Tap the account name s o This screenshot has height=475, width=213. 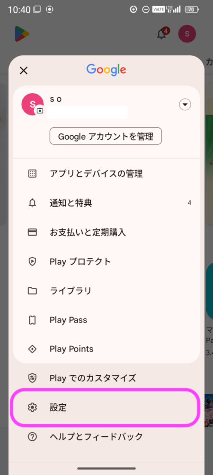pos(56,99)
